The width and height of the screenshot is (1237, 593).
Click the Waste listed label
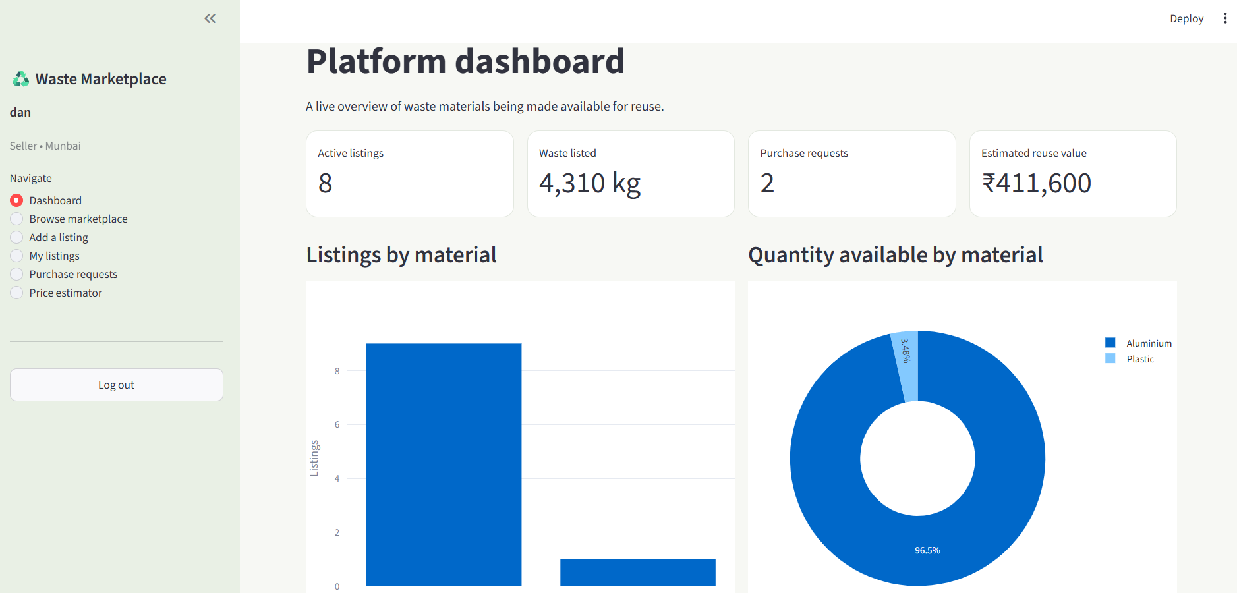(x=567, y=153)
